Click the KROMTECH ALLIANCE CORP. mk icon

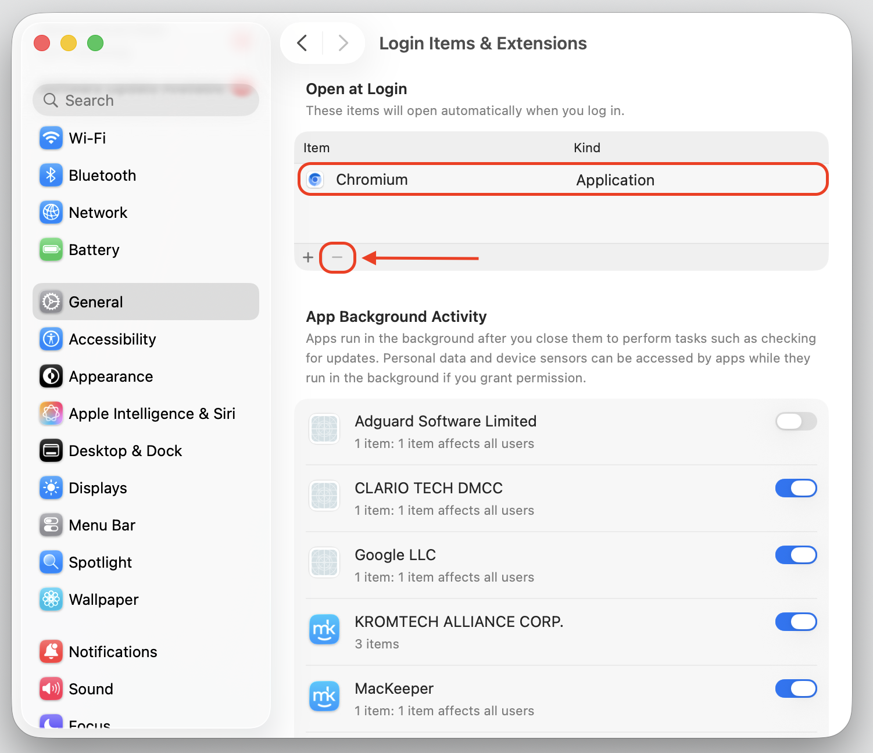[324, 630]
